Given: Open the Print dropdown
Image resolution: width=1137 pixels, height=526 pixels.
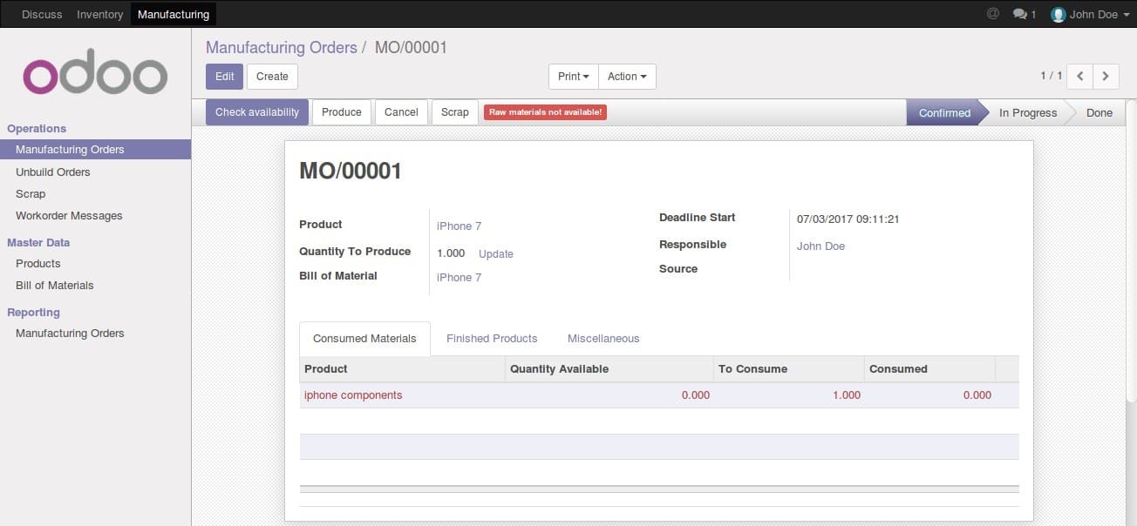Looking at the screenshot, I should 573,77.
